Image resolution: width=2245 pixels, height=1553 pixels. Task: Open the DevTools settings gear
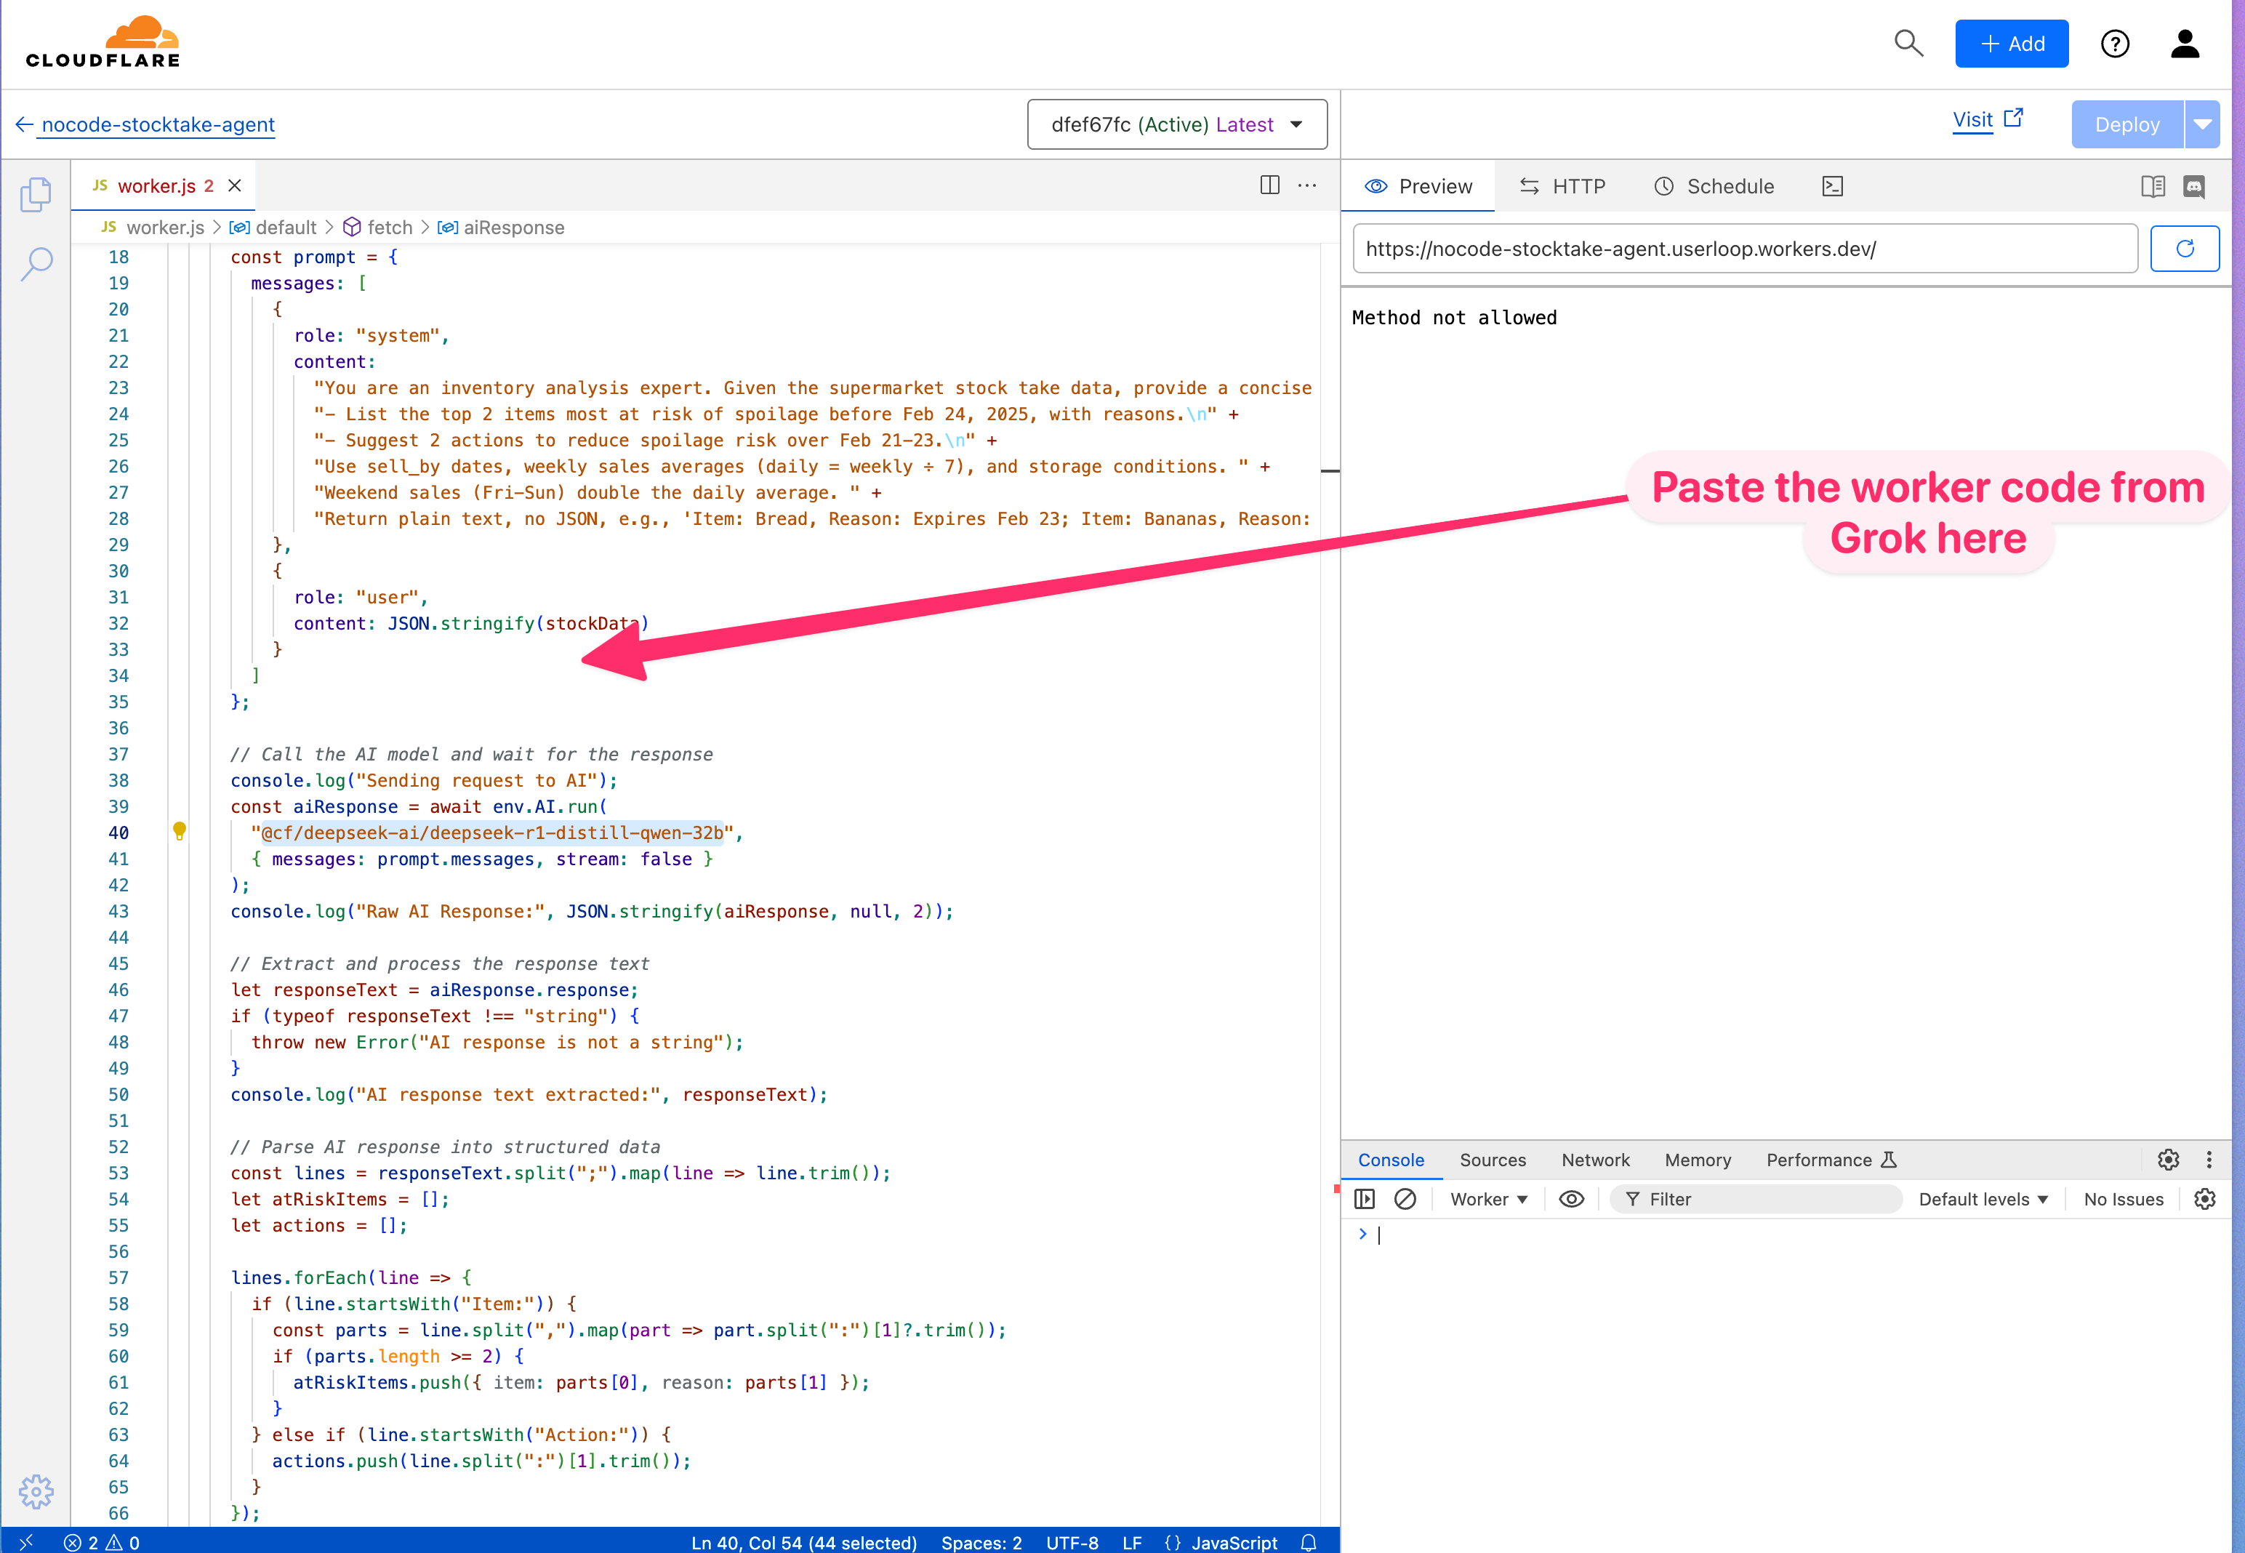click(x=2168, y=1159)
